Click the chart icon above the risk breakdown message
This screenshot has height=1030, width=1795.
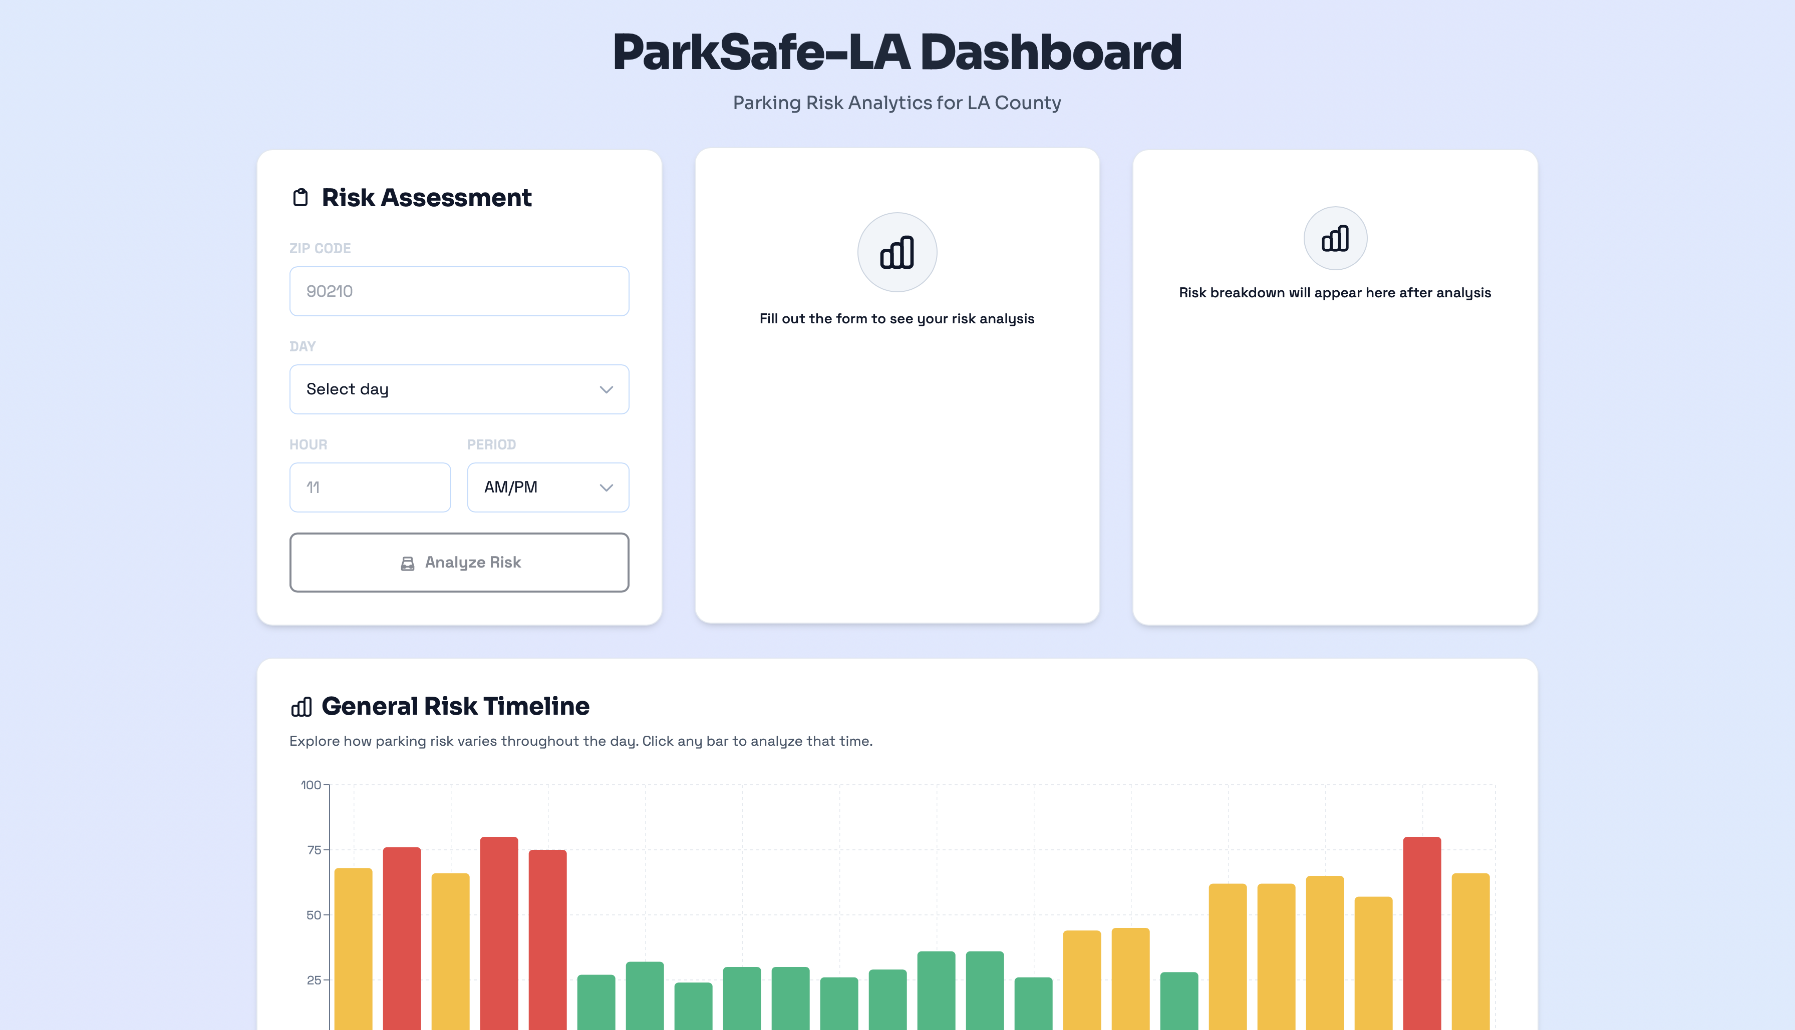[x=1334, y=238]
